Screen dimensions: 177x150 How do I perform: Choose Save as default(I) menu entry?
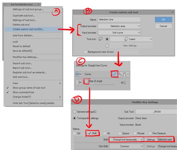tap(33, 51)
